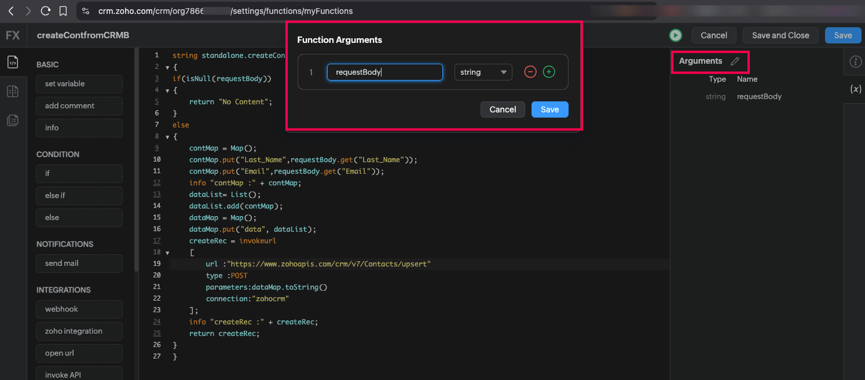The width and height of the screenshot is (865, 380).
Task: Click Save in Function Arguments dialog
Action: tap(549, 109)
